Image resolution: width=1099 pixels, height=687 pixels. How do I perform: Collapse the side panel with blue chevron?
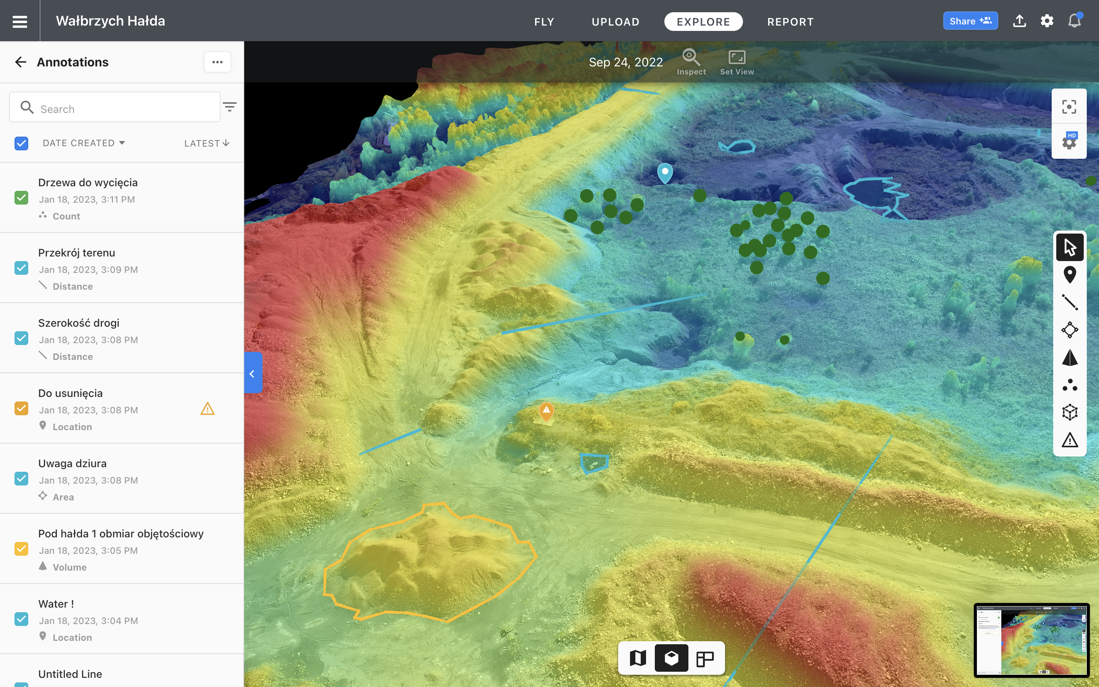point(253,373)
